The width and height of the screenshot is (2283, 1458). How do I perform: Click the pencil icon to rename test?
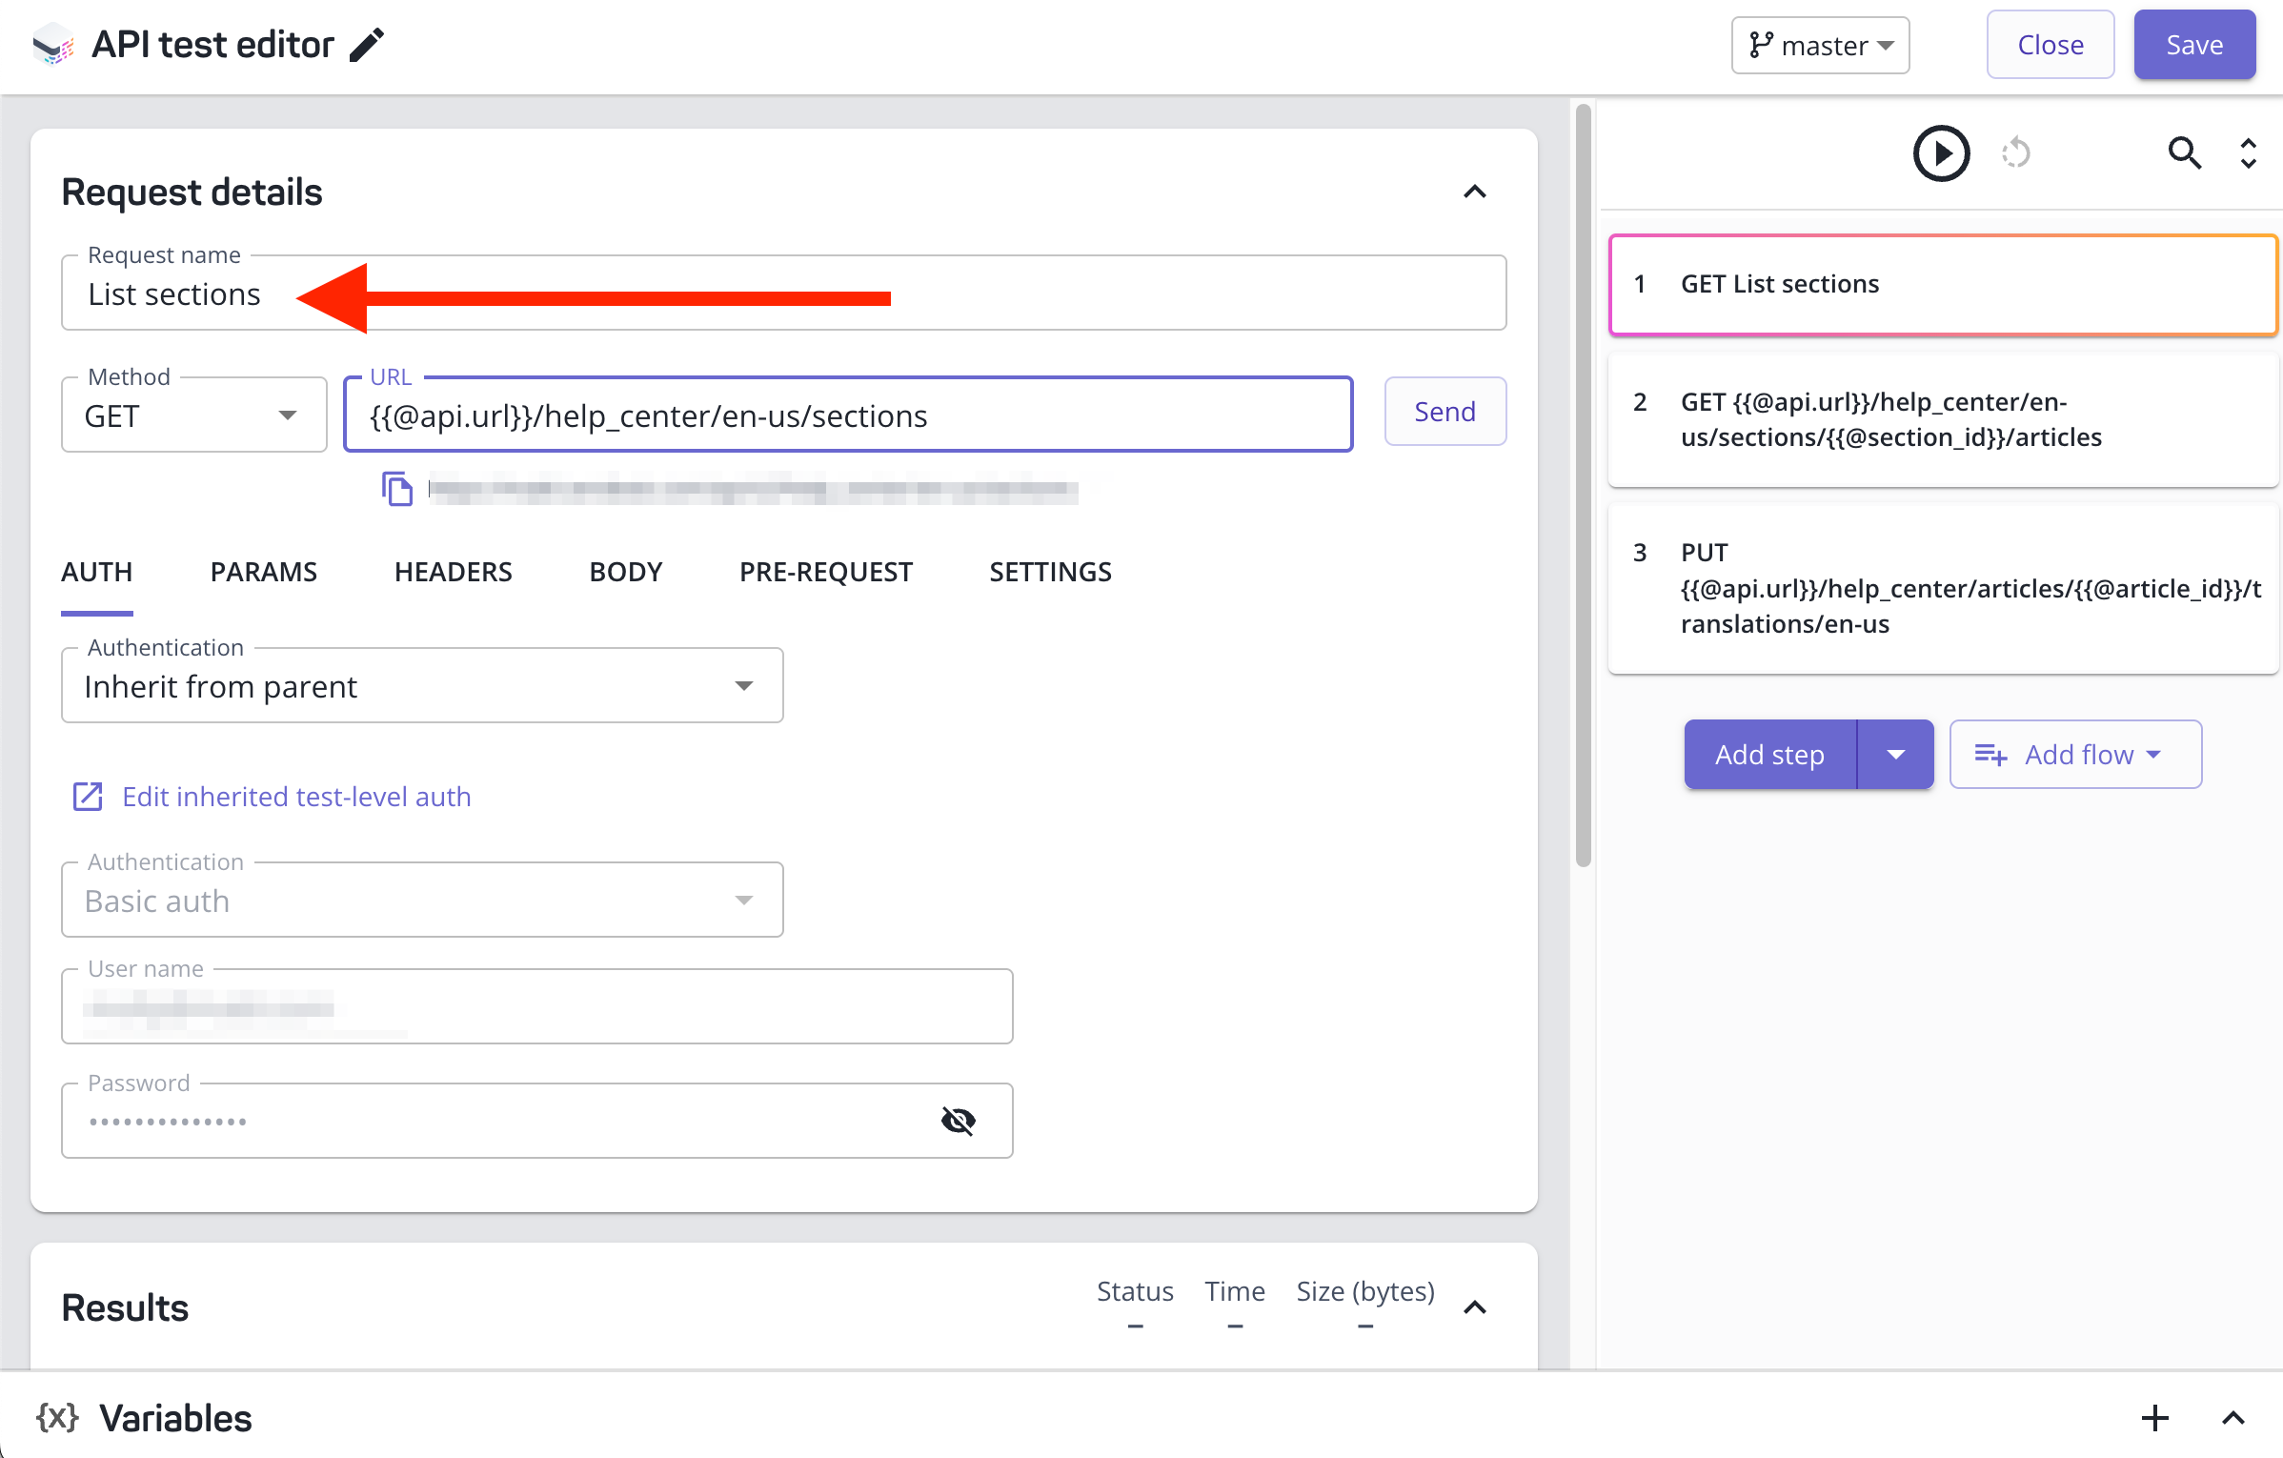coord(366,45)
